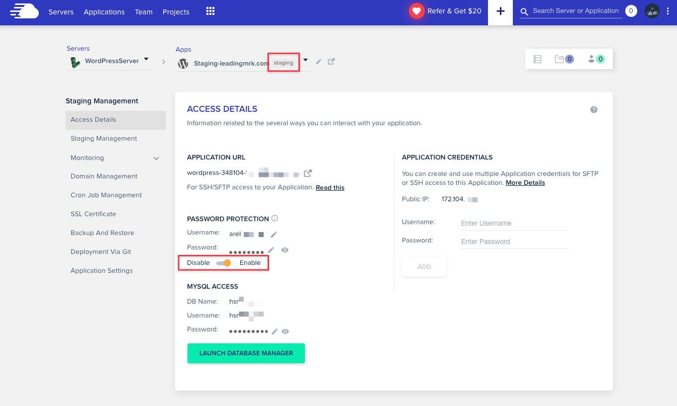Open the notifications count badge
677x406 pixels.
click(631, 11)
